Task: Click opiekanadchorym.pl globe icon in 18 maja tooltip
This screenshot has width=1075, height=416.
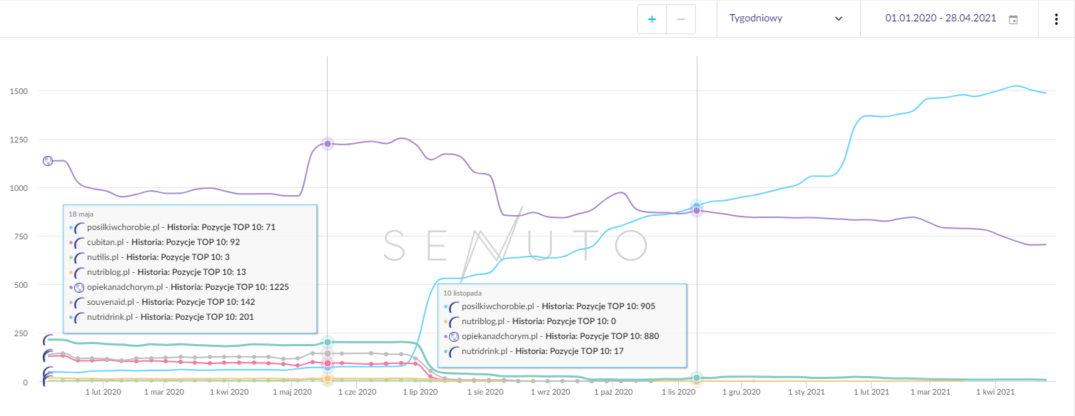Action: click(80, 287)
